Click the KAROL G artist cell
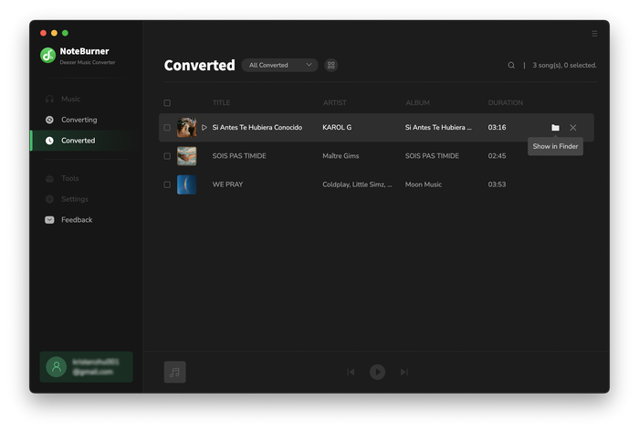 click(x=337, y=128)
